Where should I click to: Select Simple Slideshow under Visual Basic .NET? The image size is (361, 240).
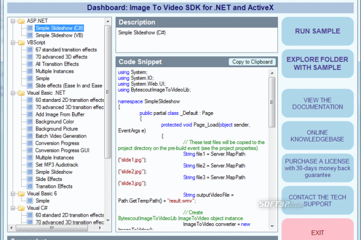coord(54,172)
